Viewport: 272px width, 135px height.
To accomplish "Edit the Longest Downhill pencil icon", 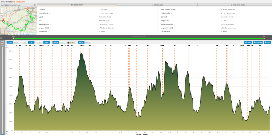I will pyautogui.click(x=175, y=28).
